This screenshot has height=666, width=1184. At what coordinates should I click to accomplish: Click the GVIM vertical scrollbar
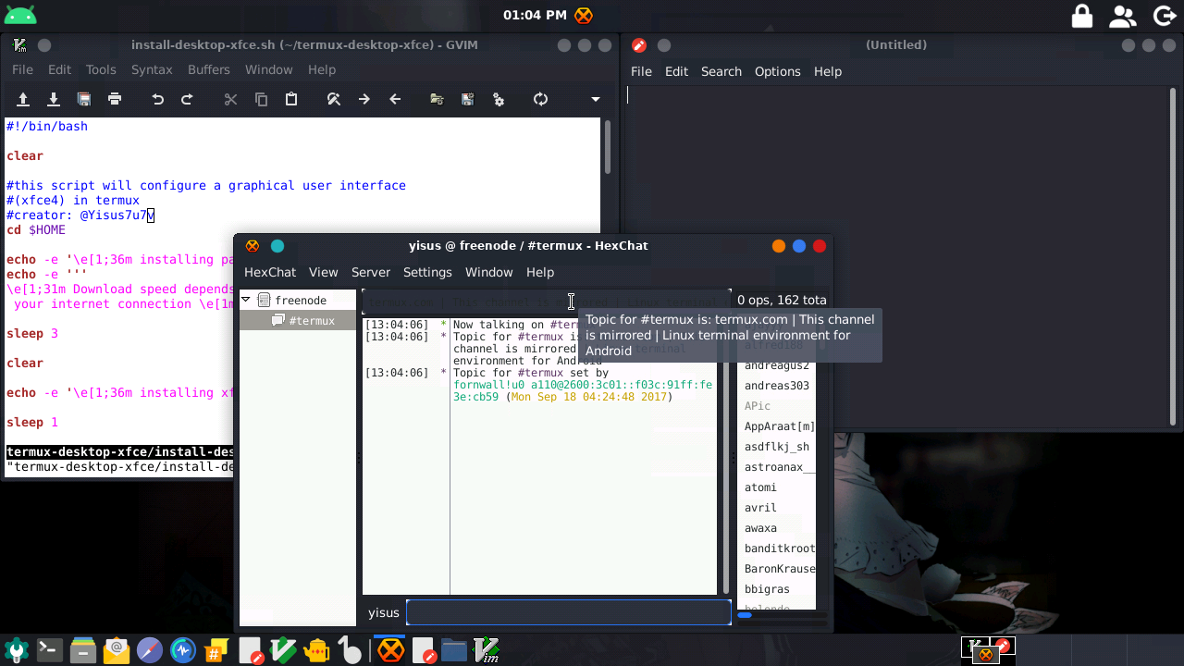click(x=608, y=148)
